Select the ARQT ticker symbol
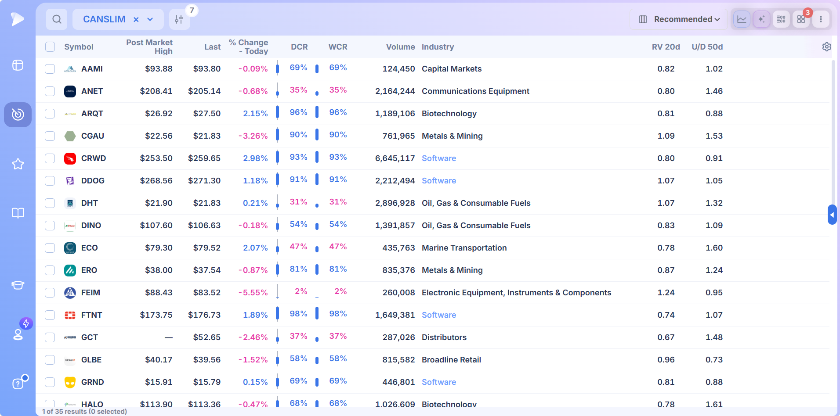 (92, 114)
